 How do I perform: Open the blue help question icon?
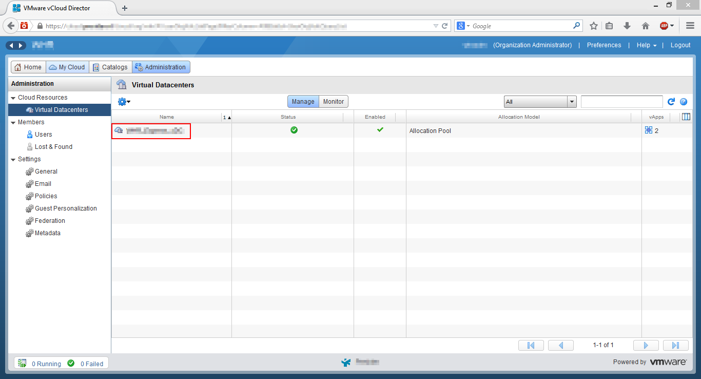(684, 102)
